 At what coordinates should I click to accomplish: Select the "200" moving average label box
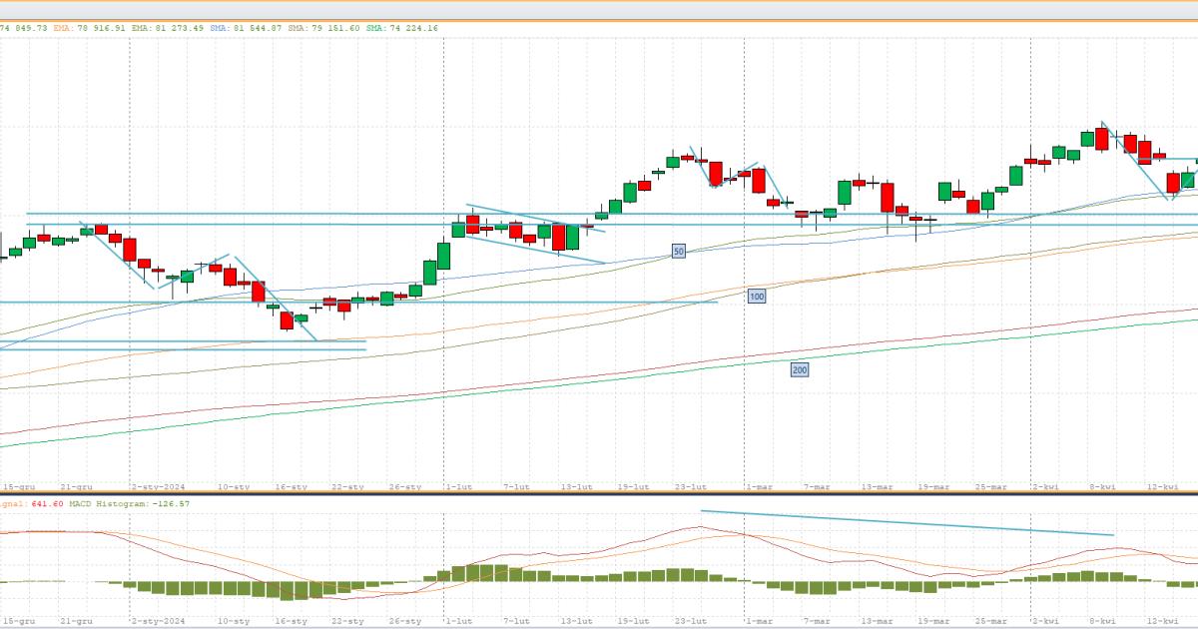pyautogui.click(x=799, y=370)
